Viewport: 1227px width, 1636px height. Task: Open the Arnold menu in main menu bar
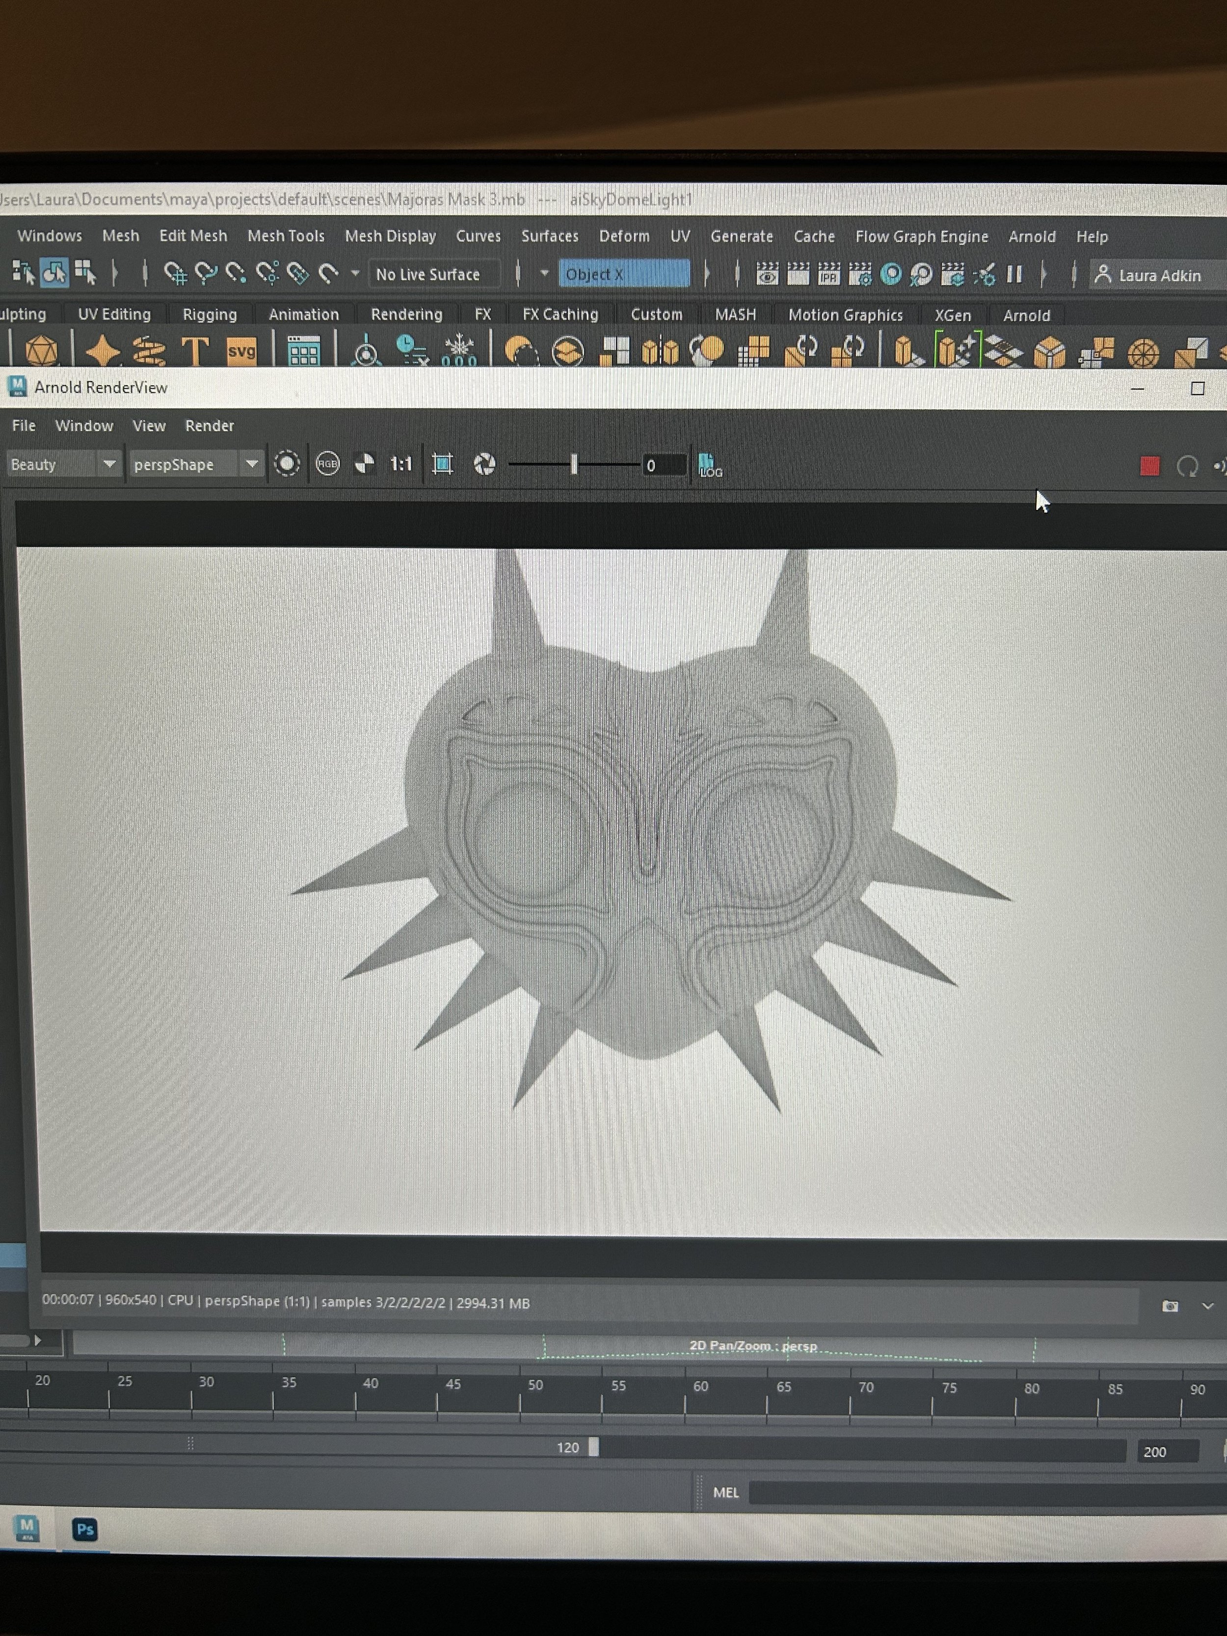coord(1032,237)
